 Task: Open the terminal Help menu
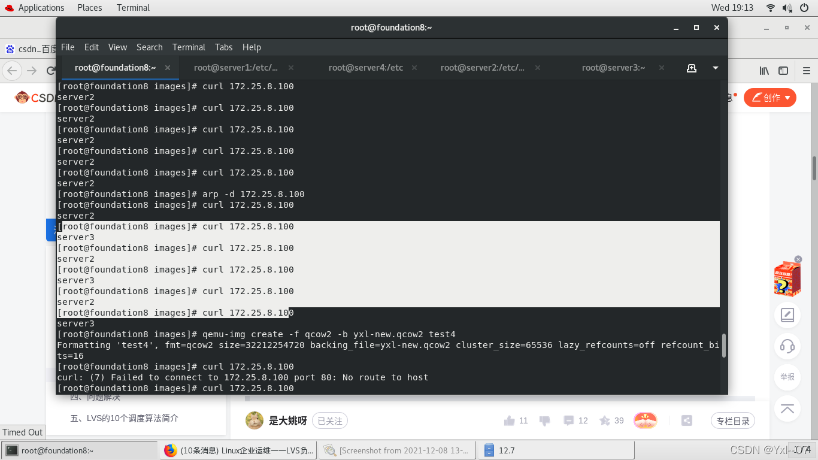252,47
